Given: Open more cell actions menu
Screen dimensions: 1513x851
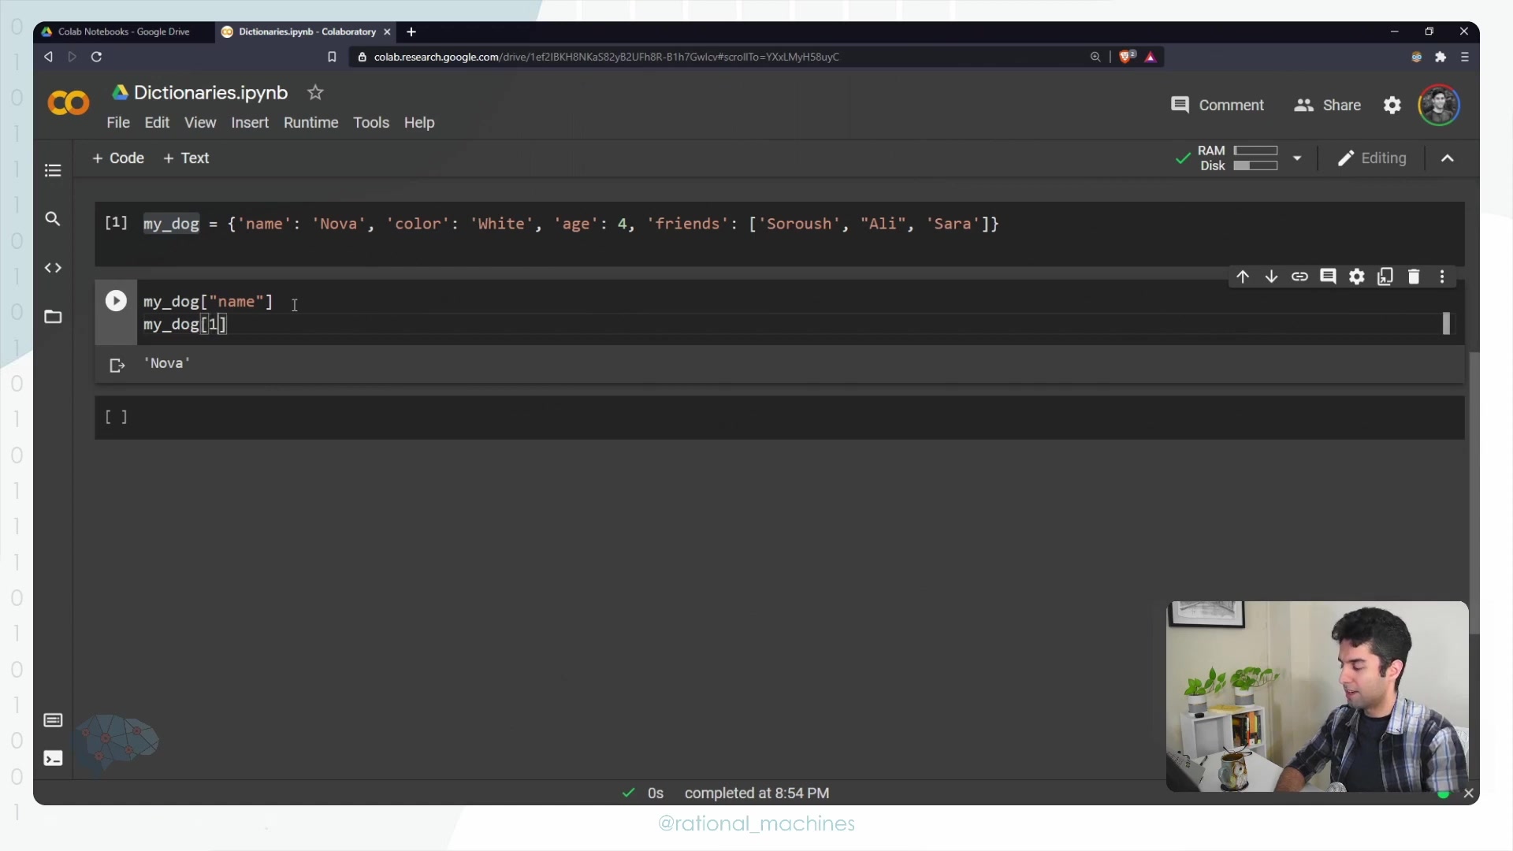Looking at the screenshot, I should click(1442, 277).
